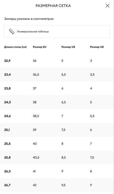Click EU size 38 in table
Image resolution: width=114 pixels, height=194 pixels.
coord(35,102)
